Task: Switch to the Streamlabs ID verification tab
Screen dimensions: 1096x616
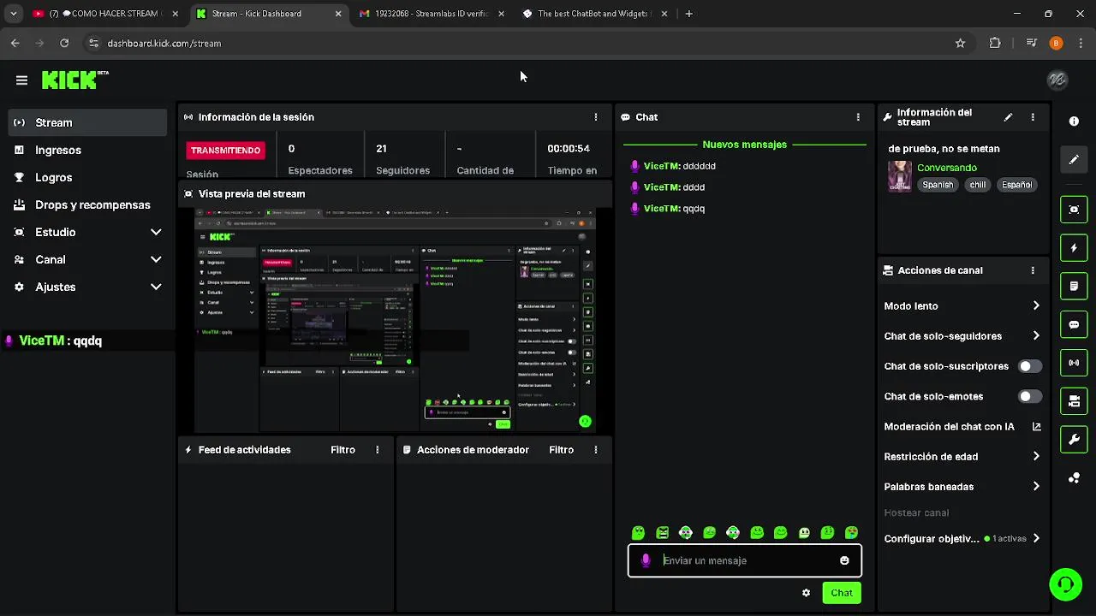Action: coord(432,14)
